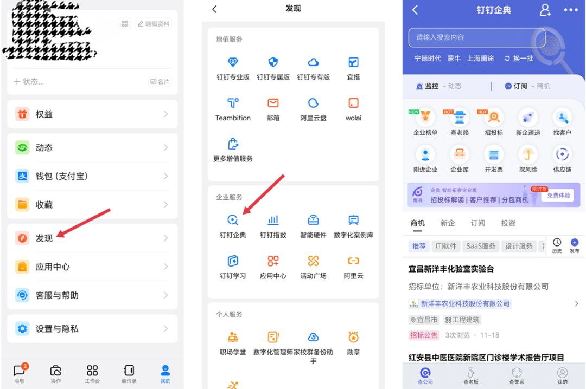The height and width of the screenshot is (389, 586).
Task: Open 开发票 icon
Action: pos(494,160)
